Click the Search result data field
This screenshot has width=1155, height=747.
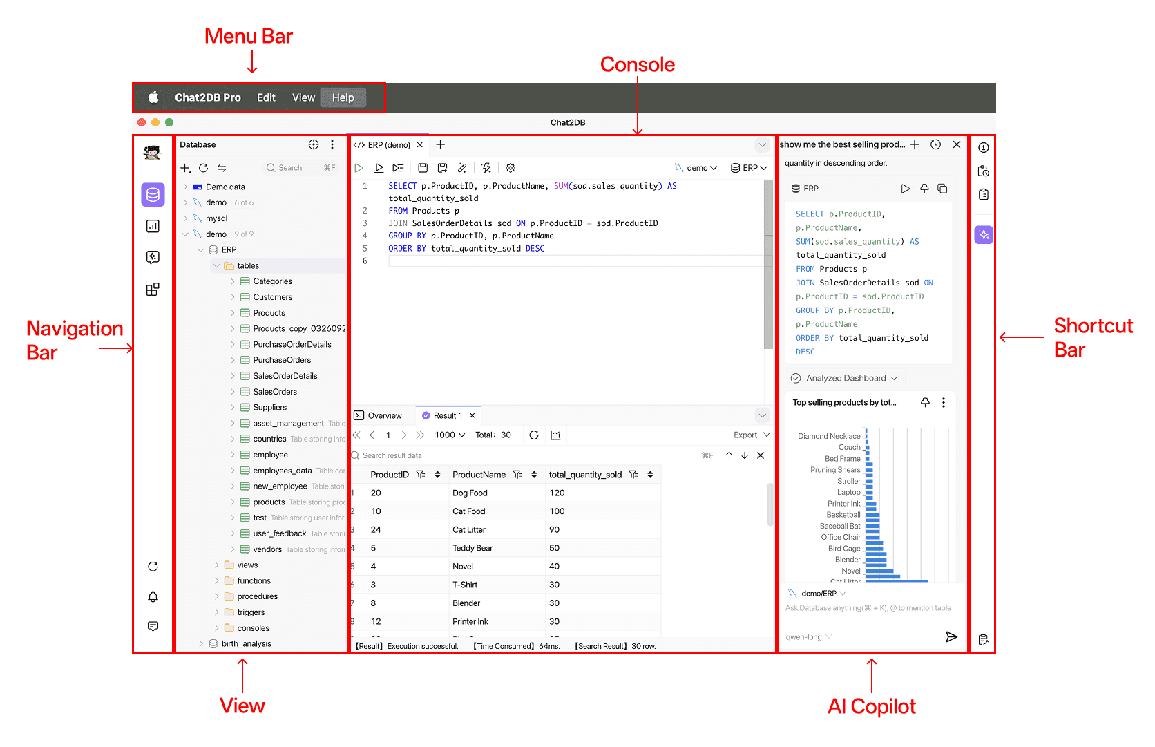click(x=525, y=455)
